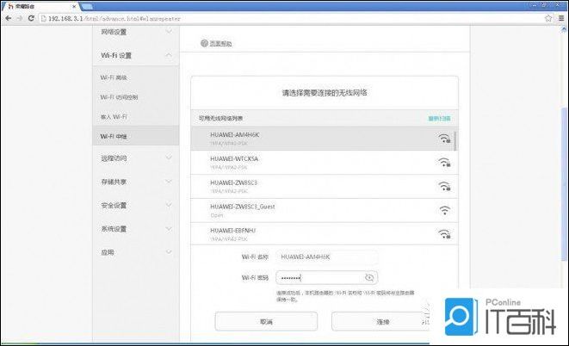
Task: Open the 客人 Wi-Fi submenu item
Action: [114, 117]
